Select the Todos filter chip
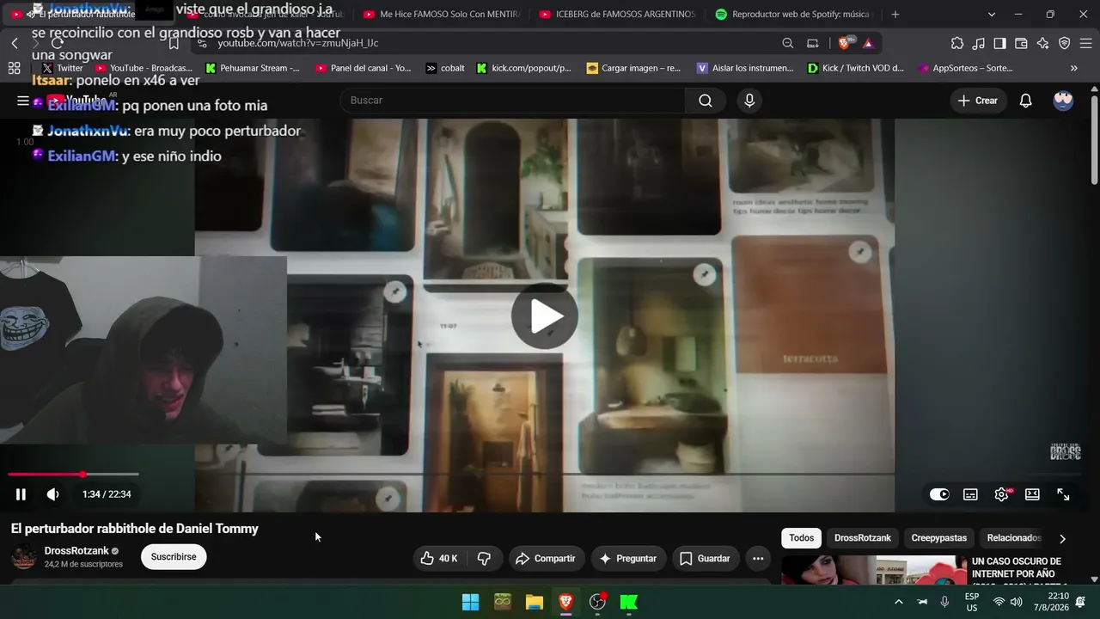This screenshot has height=619, width=1100. 801,538
